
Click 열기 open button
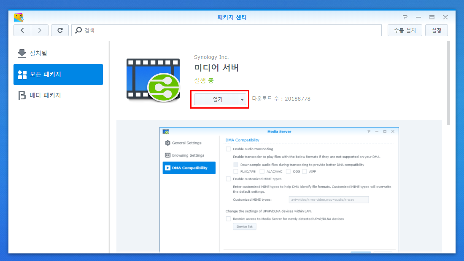217,99
